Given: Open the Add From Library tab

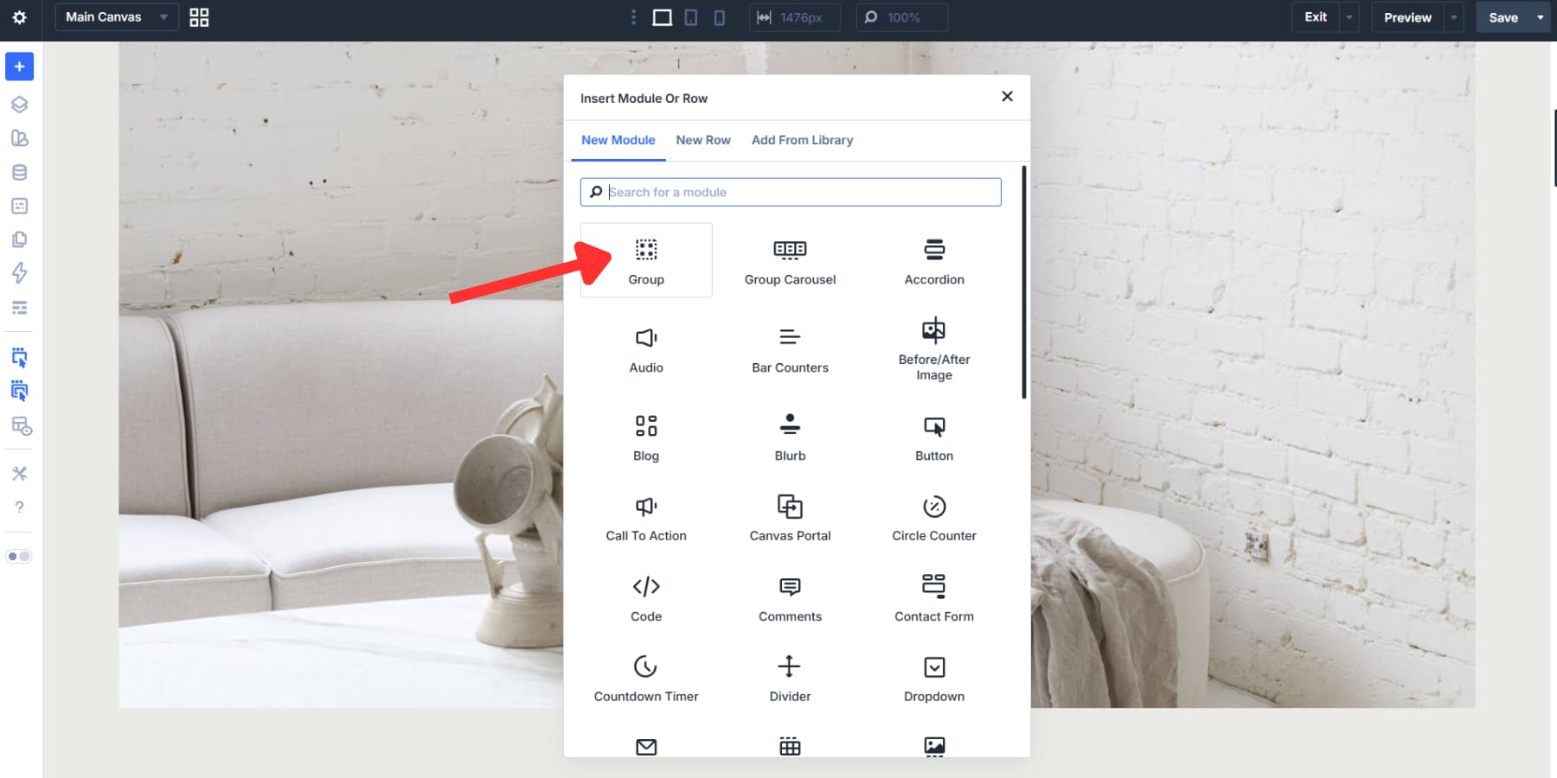Looking at the screenshot, I should point(802,140).
